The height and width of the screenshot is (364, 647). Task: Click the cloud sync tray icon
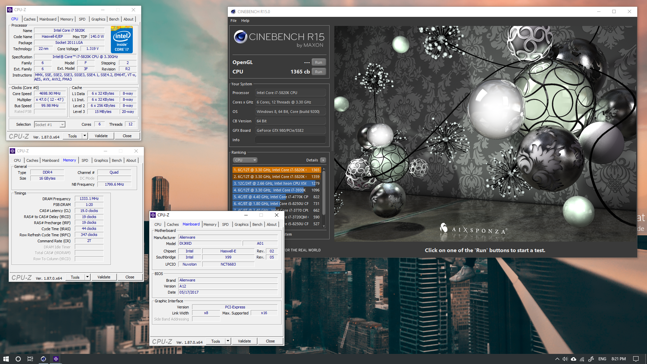click(x=574, y=359)
